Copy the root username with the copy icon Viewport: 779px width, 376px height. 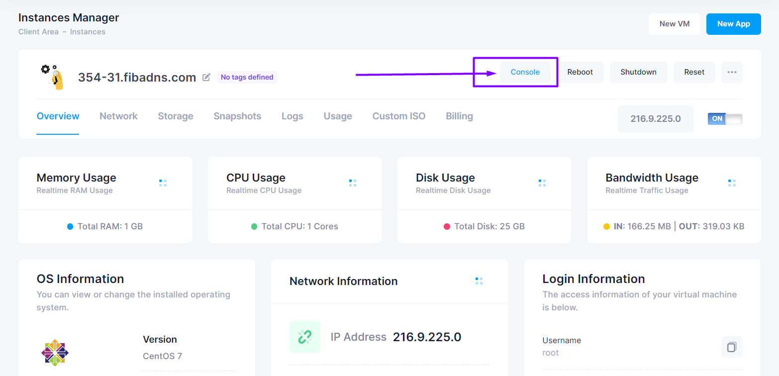732,347
